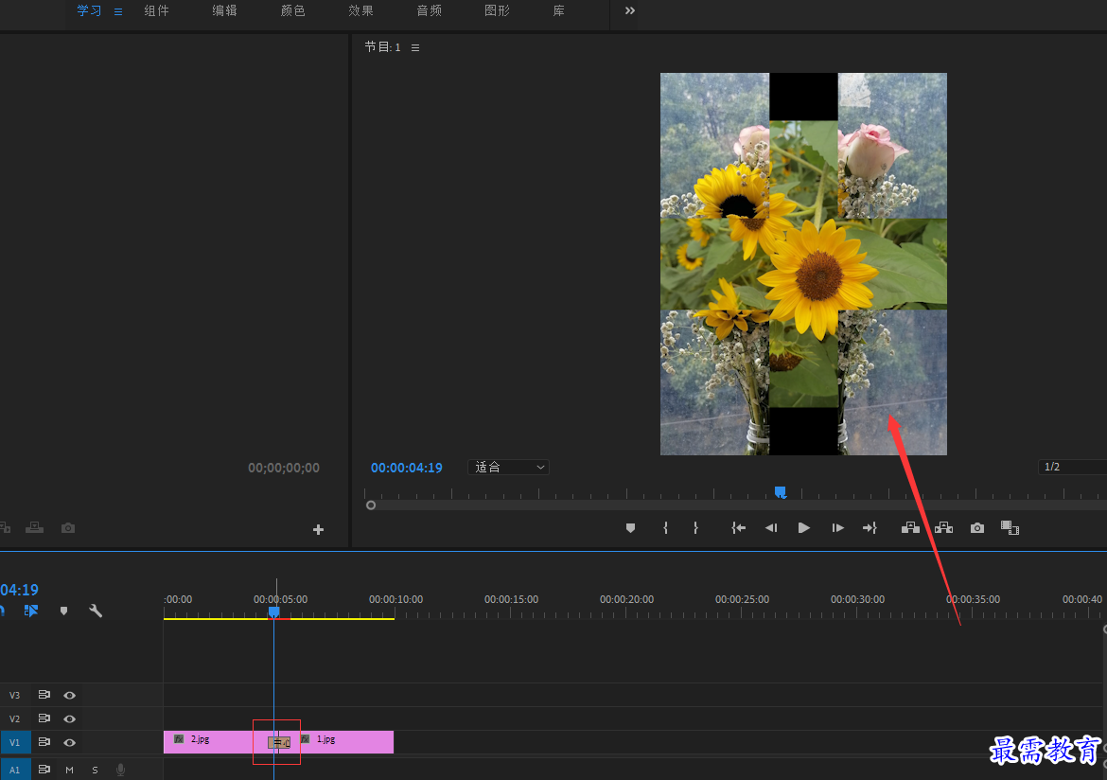Screen dimensions: 1107x780
Task: Switch to the 组件 workspace
Action: pyautogui.click(x=157, y=10)
